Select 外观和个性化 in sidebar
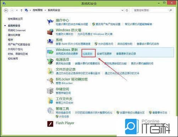178x137 pixels. 15,49
